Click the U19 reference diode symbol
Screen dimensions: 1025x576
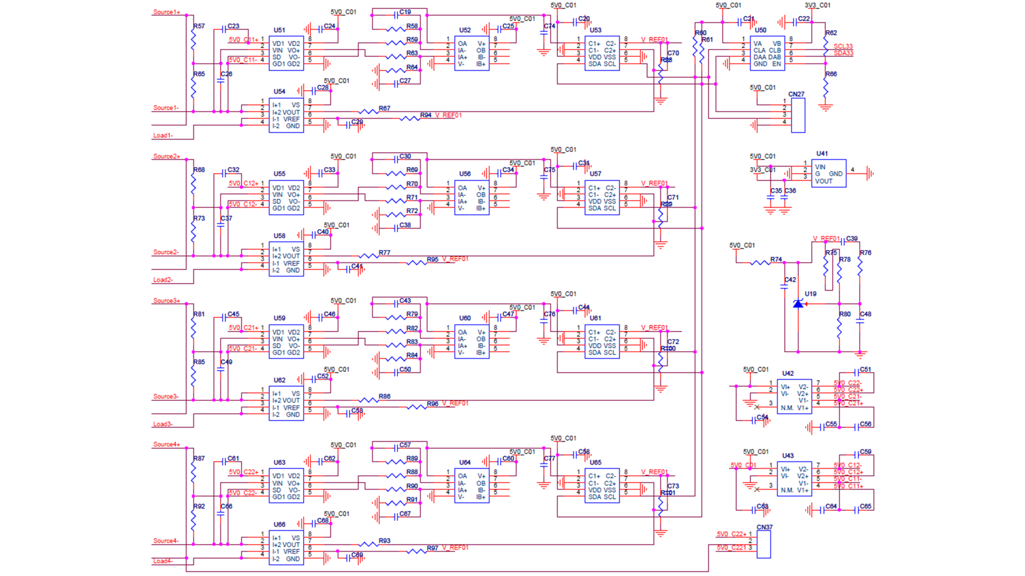(798, 304)
